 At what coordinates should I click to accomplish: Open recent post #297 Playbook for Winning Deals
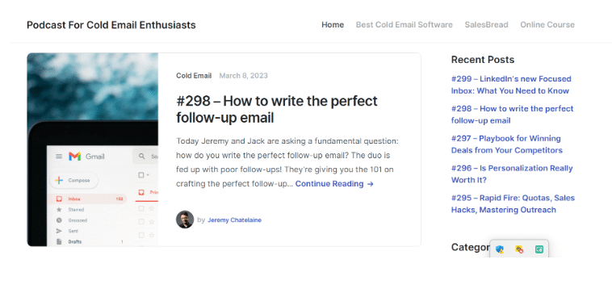coord(506,144)
